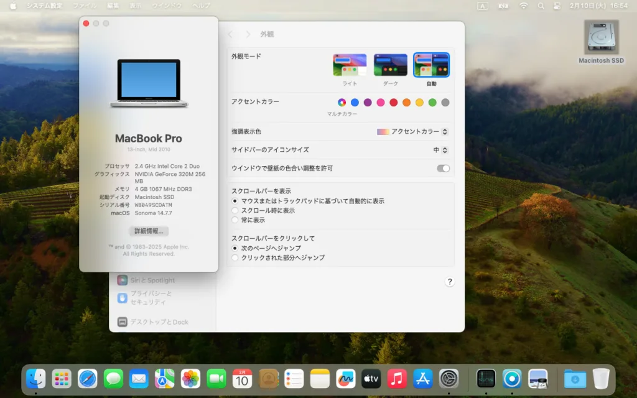Open 強調表示色 accent color dropdown

412,132
